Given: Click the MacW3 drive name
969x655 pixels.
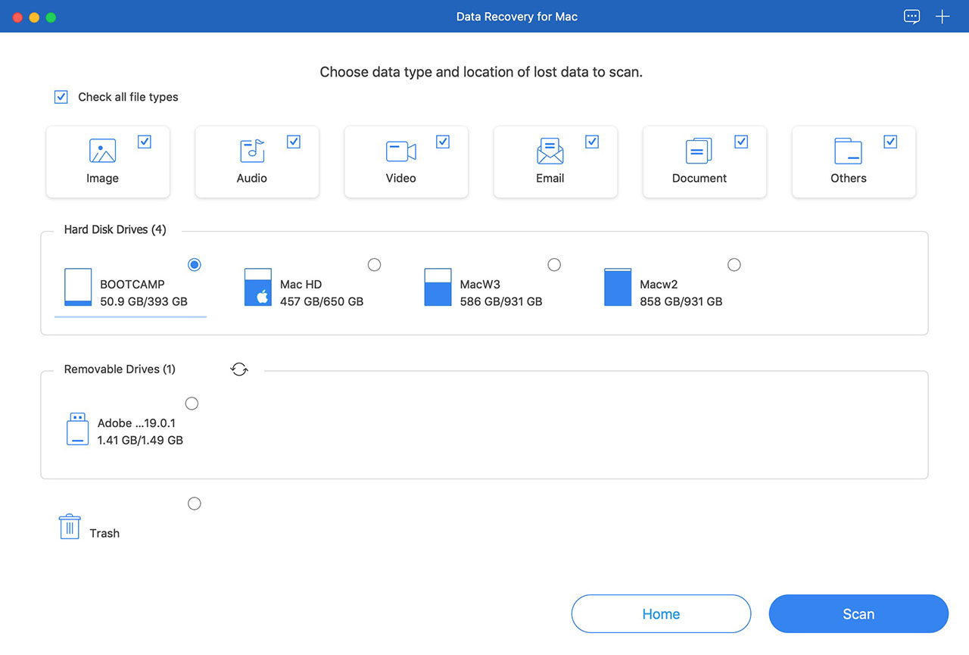Looking at the screenshot, I should [480, 285].
